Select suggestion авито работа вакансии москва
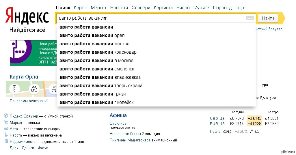Screen dimensions: 296x155 [x=156, y=44]
